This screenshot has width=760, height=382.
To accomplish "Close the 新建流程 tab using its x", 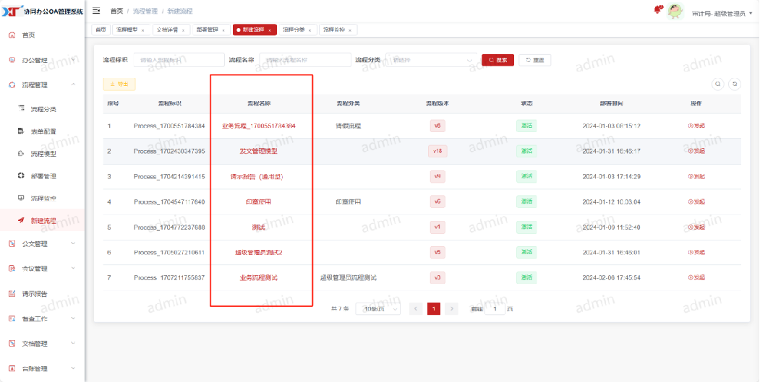I will [270, 30].
